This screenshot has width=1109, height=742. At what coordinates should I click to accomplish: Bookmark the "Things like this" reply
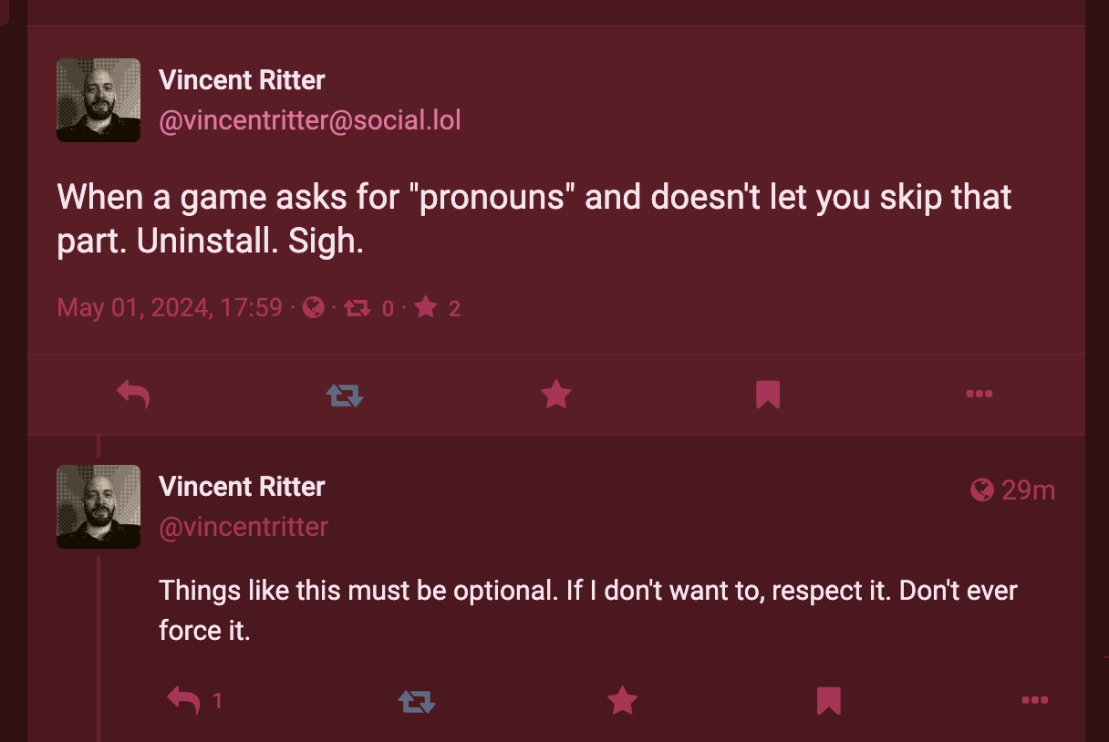point(828,700)
